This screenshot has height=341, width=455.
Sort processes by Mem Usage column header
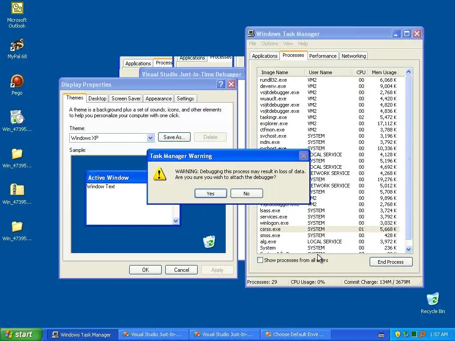point(383,72)
